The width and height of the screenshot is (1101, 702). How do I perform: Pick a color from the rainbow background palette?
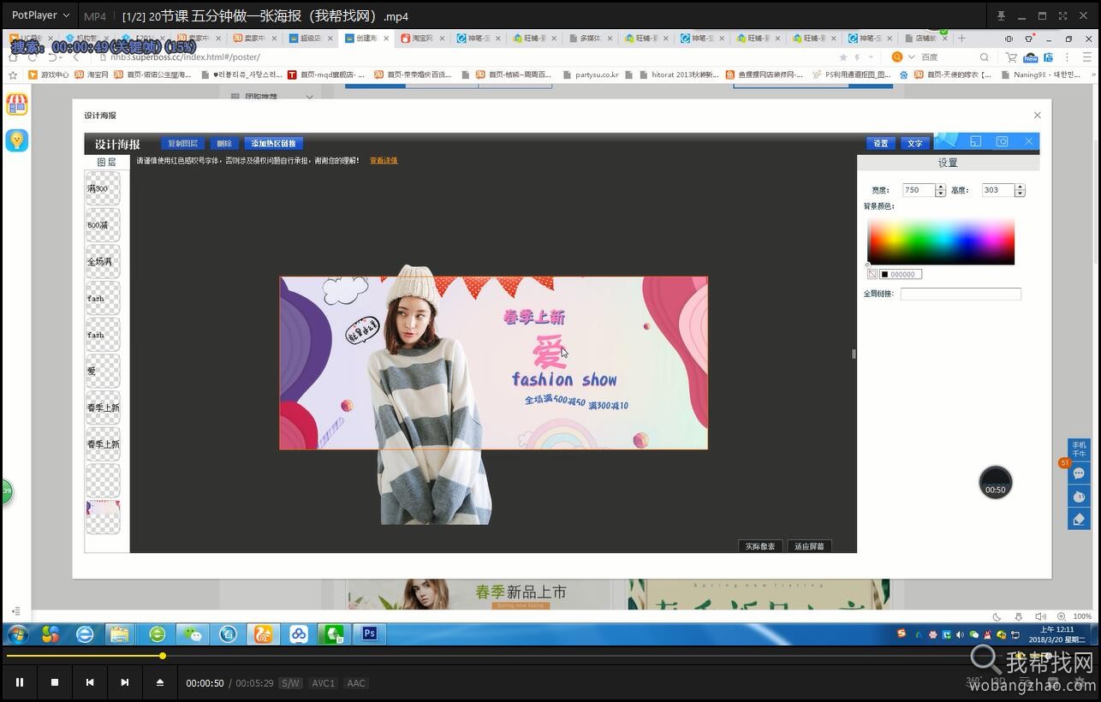[941, 241]
